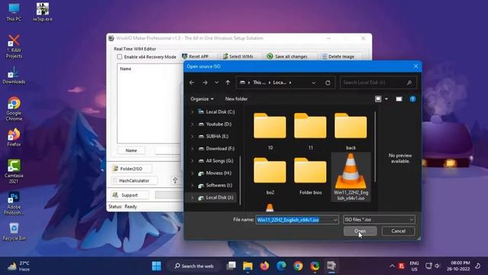This screenshot has width=488, height=275.
Task: Select the folder named 10
Action: (270, 131)
